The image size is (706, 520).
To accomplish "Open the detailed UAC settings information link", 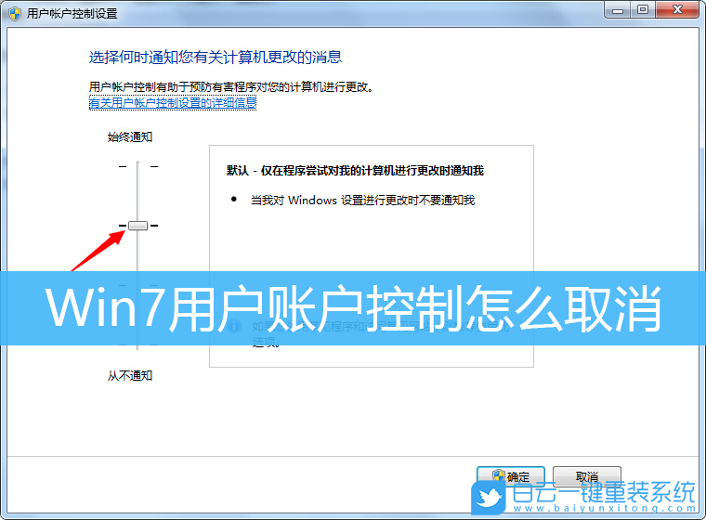I will [173, 103].
